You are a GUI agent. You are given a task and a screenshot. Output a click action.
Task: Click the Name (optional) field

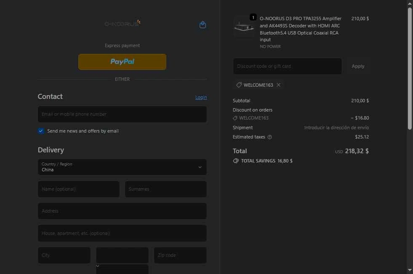[79, 189]
